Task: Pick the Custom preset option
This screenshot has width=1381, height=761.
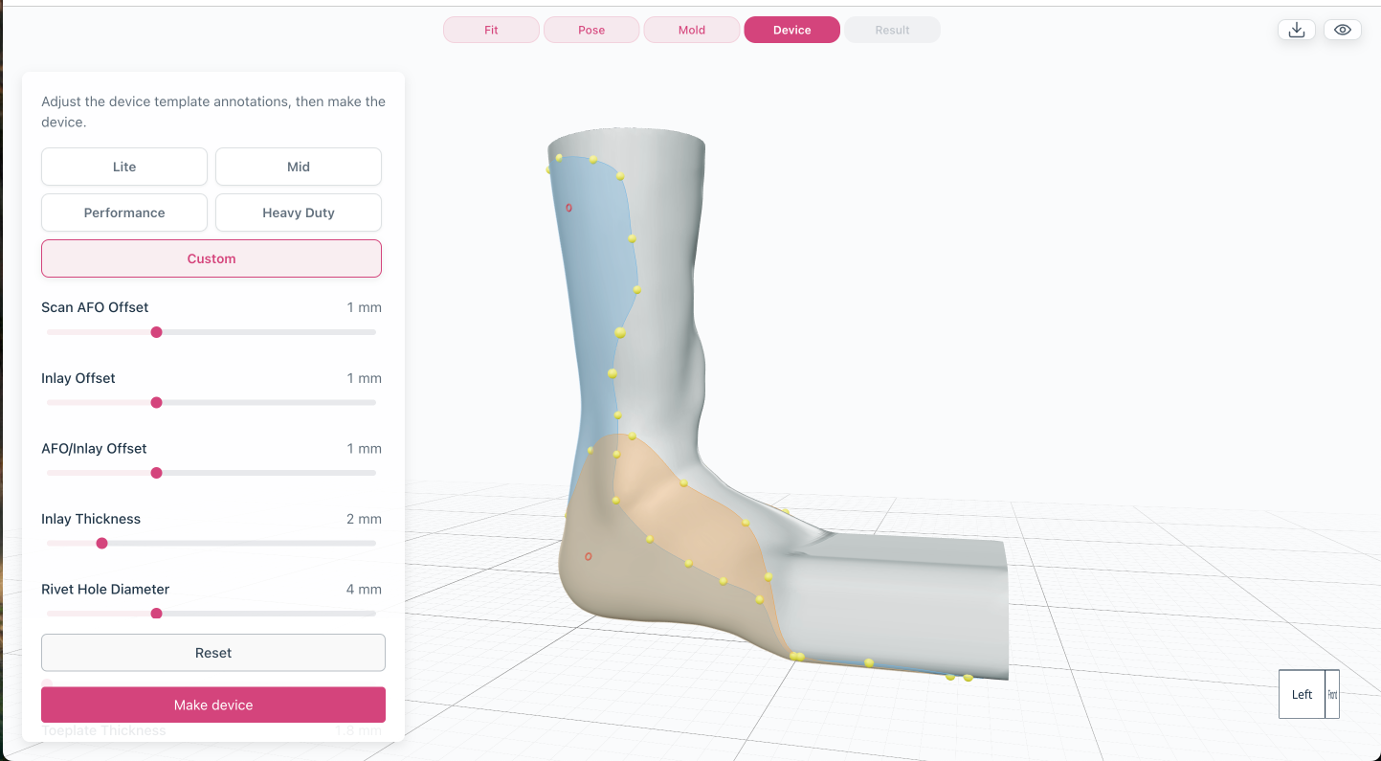Action: pyautogui.click(x=212, y=258)
